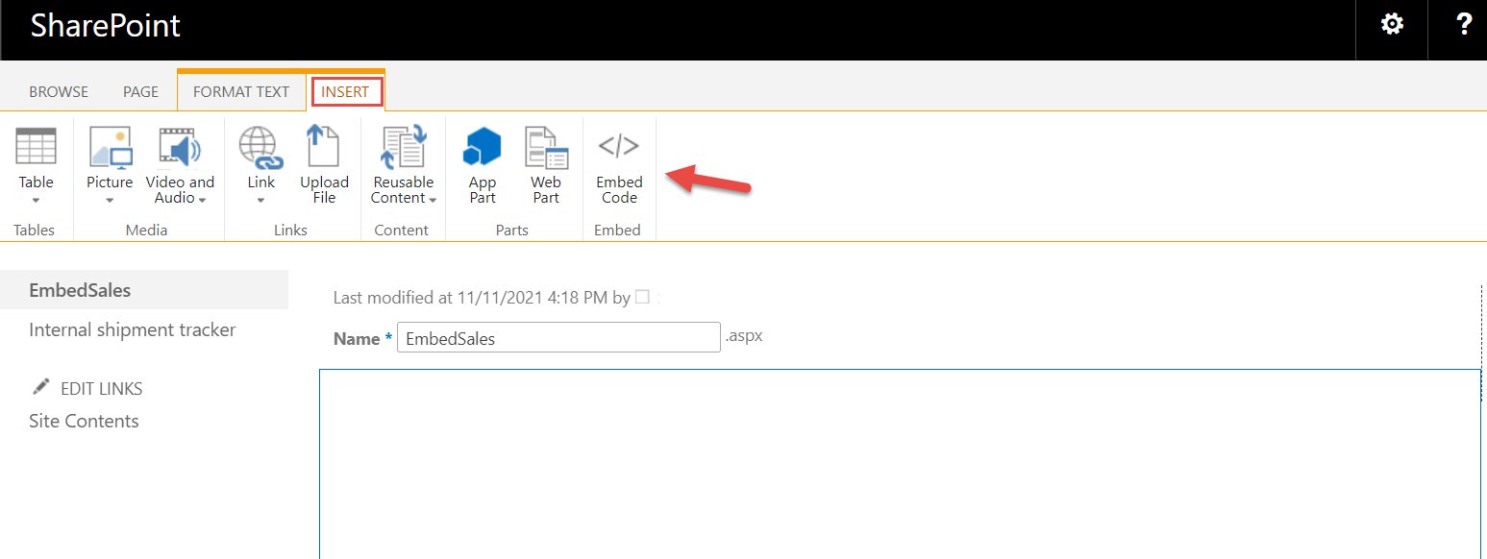Switch to the PAGE tab

140,92
